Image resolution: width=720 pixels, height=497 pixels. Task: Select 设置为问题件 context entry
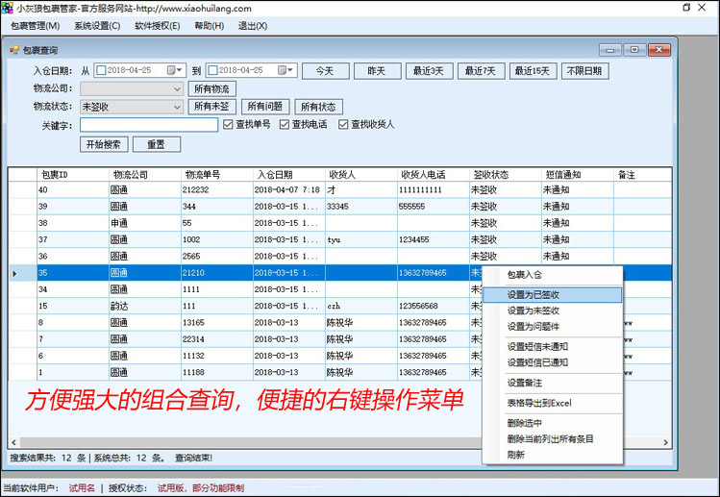point(552,327)
